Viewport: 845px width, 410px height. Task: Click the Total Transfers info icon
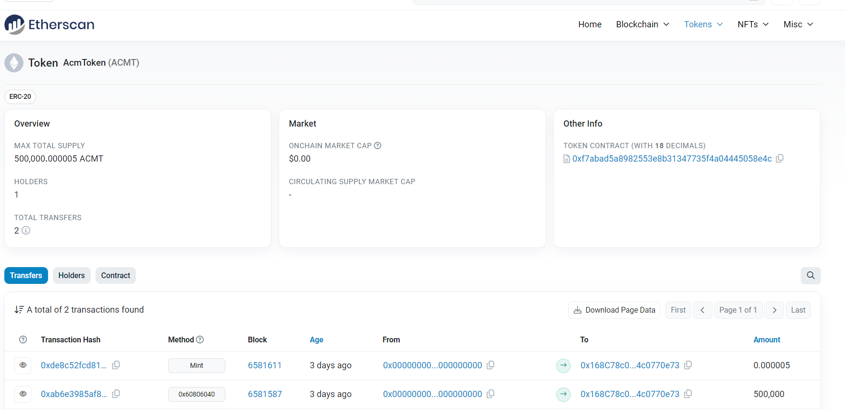coord(26,231)
